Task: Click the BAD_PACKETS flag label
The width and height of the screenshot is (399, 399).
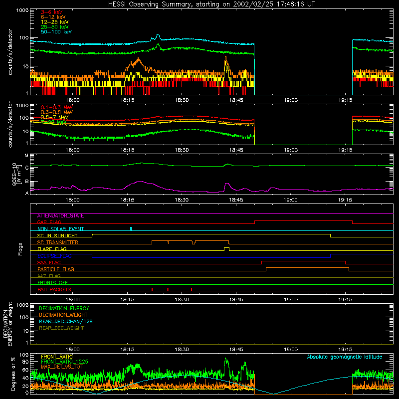Action: click(54, 290)
